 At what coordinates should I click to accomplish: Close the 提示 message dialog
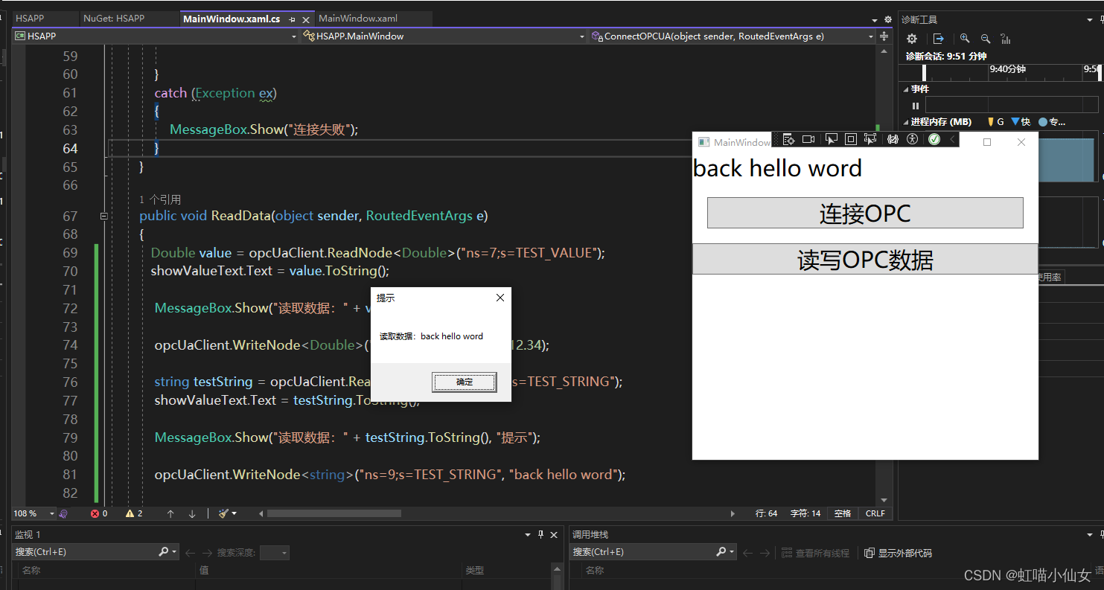pyautogui.click(x=500, y=298)
